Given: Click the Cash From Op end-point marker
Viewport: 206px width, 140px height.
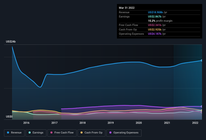Looking at the screenshot, I should tap(202, 110).
